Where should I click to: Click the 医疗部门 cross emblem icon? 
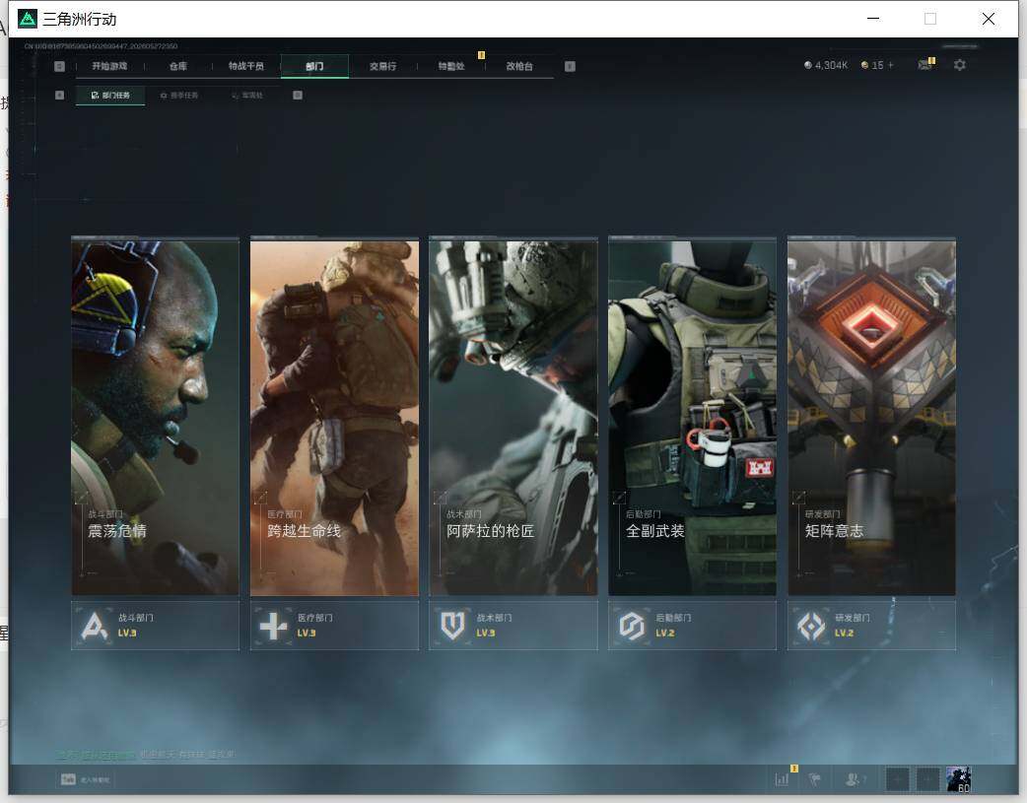(273, 626)
